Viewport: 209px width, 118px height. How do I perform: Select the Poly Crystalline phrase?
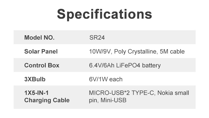(x=135, y=52)
